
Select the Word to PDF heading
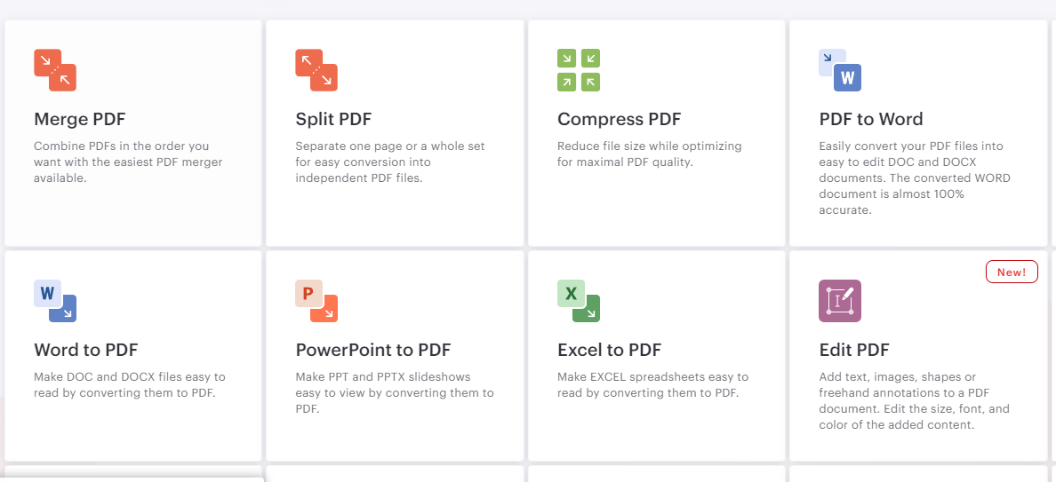click(x=85, y=351)
